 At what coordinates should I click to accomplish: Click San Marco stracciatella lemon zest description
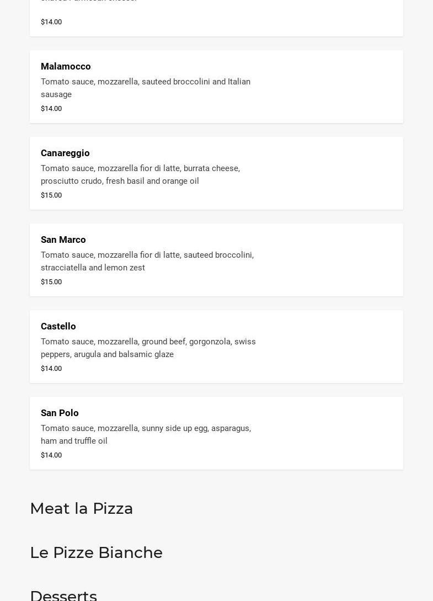click(x=147, y=262)
